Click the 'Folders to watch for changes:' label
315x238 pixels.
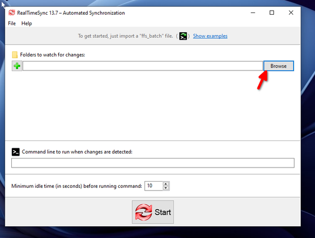pyautogui.click(x=53, y=55)
